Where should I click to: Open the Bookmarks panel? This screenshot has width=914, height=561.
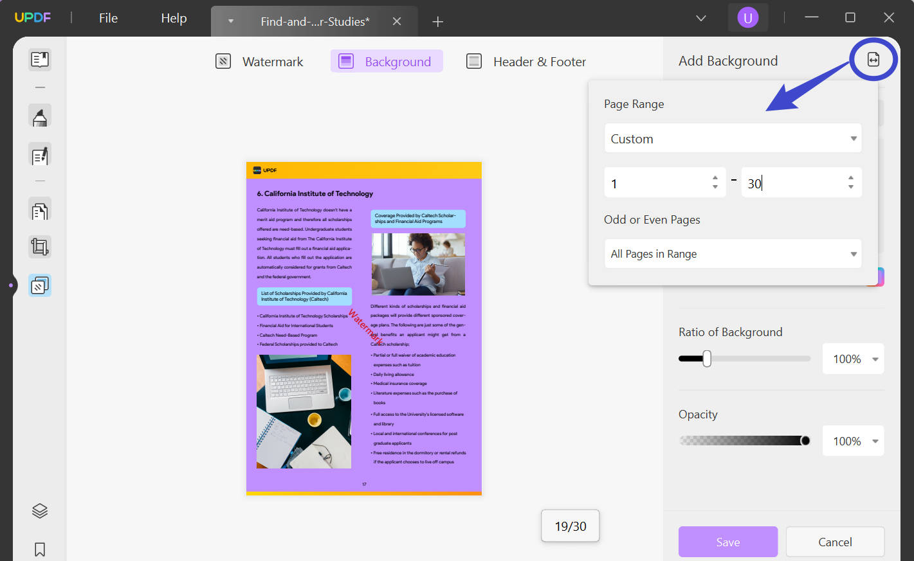point(39,549)
